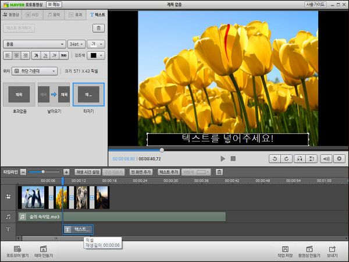Viewport: 349px width, 262px height.
Task: Align text to the right
Action: point(26,55)
